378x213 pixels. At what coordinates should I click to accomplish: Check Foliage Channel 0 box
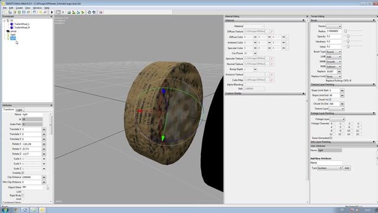(334, 124)
